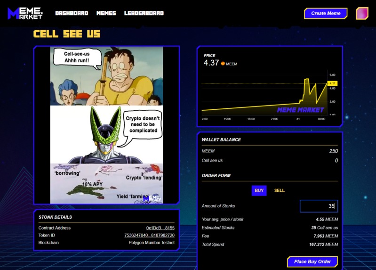Click Place Buy Order button
Viewport: 376px width, 270px height.
(312, 262)
